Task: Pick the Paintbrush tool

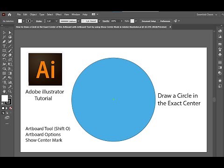Action: click(10, 50)
